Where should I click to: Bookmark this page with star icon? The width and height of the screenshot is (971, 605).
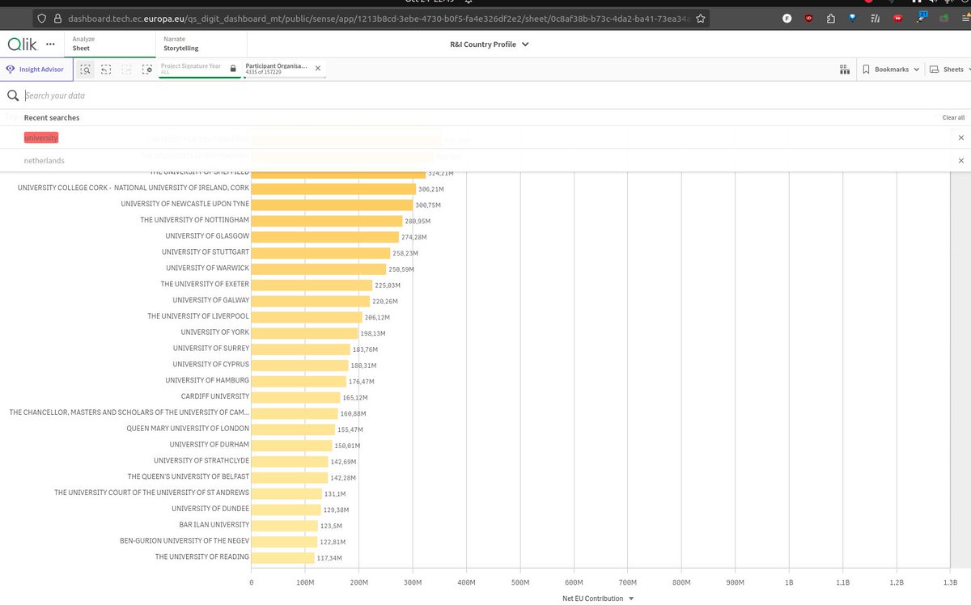click(x=699, y=18)
